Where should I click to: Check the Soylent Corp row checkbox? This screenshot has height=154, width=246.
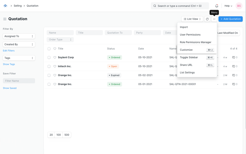(49, 57)
